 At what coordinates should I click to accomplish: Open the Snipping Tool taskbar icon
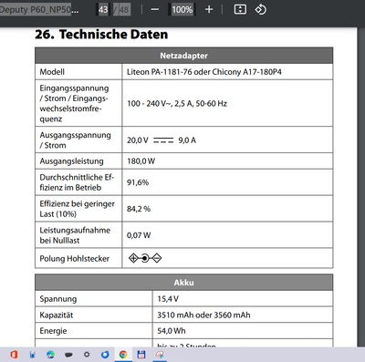[x=160, y=355]
